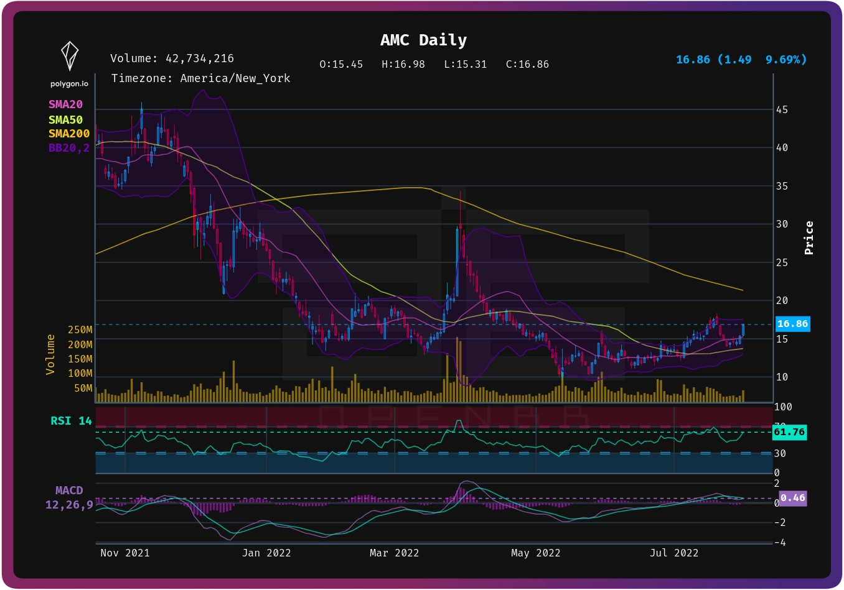Click the 25 price axis tick

click(782, 263)
